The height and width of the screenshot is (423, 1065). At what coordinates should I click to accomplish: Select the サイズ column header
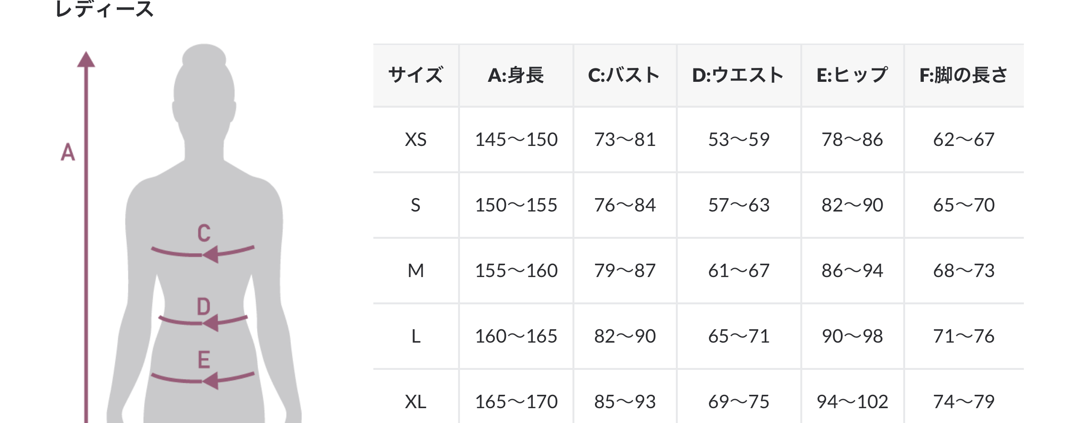[415, 75]
